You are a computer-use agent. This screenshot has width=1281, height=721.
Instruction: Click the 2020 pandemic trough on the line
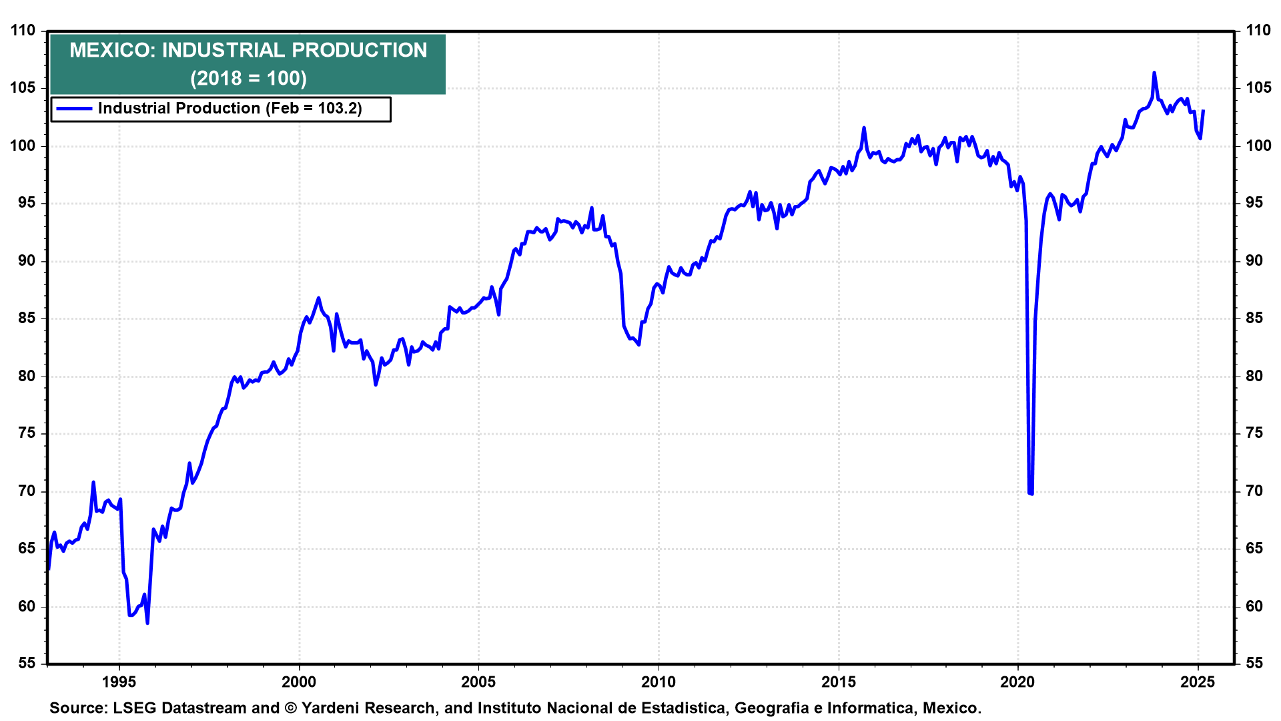1031,493
